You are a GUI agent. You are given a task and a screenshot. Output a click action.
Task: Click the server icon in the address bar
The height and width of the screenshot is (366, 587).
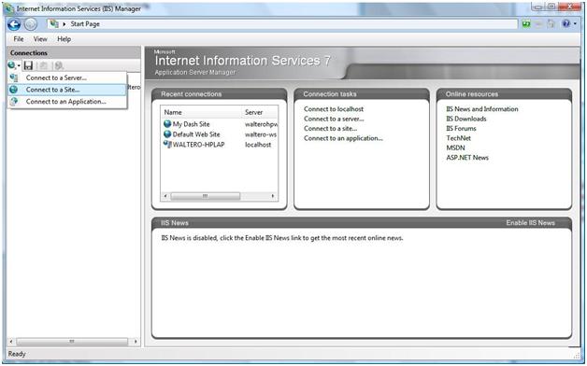tap(54, 24)
